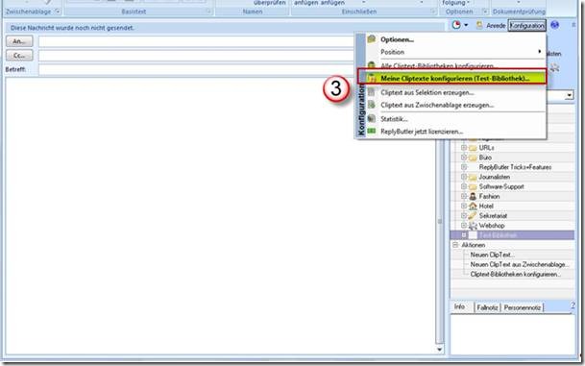Click into the An recipient field

[x=196, y=41]
